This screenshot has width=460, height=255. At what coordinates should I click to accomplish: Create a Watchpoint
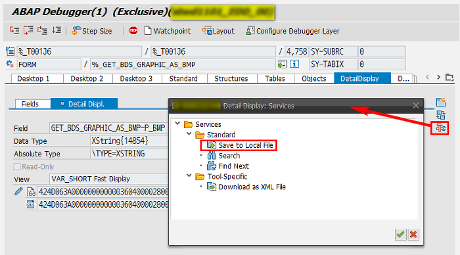[168, 31]
